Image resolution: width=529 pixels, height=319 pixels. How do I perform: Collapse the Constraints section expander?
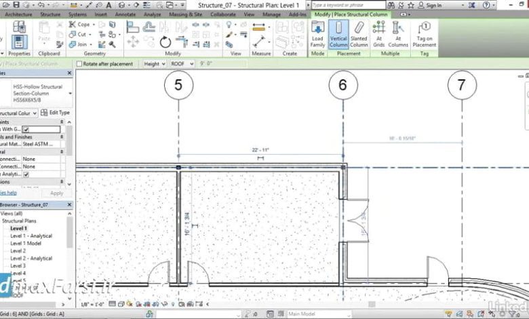click(x=62, y=122)
